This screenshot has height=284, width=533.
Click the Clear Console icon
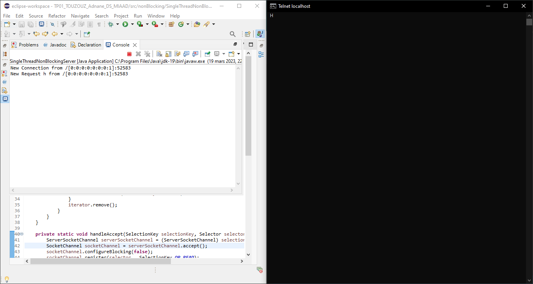point(159,54)
